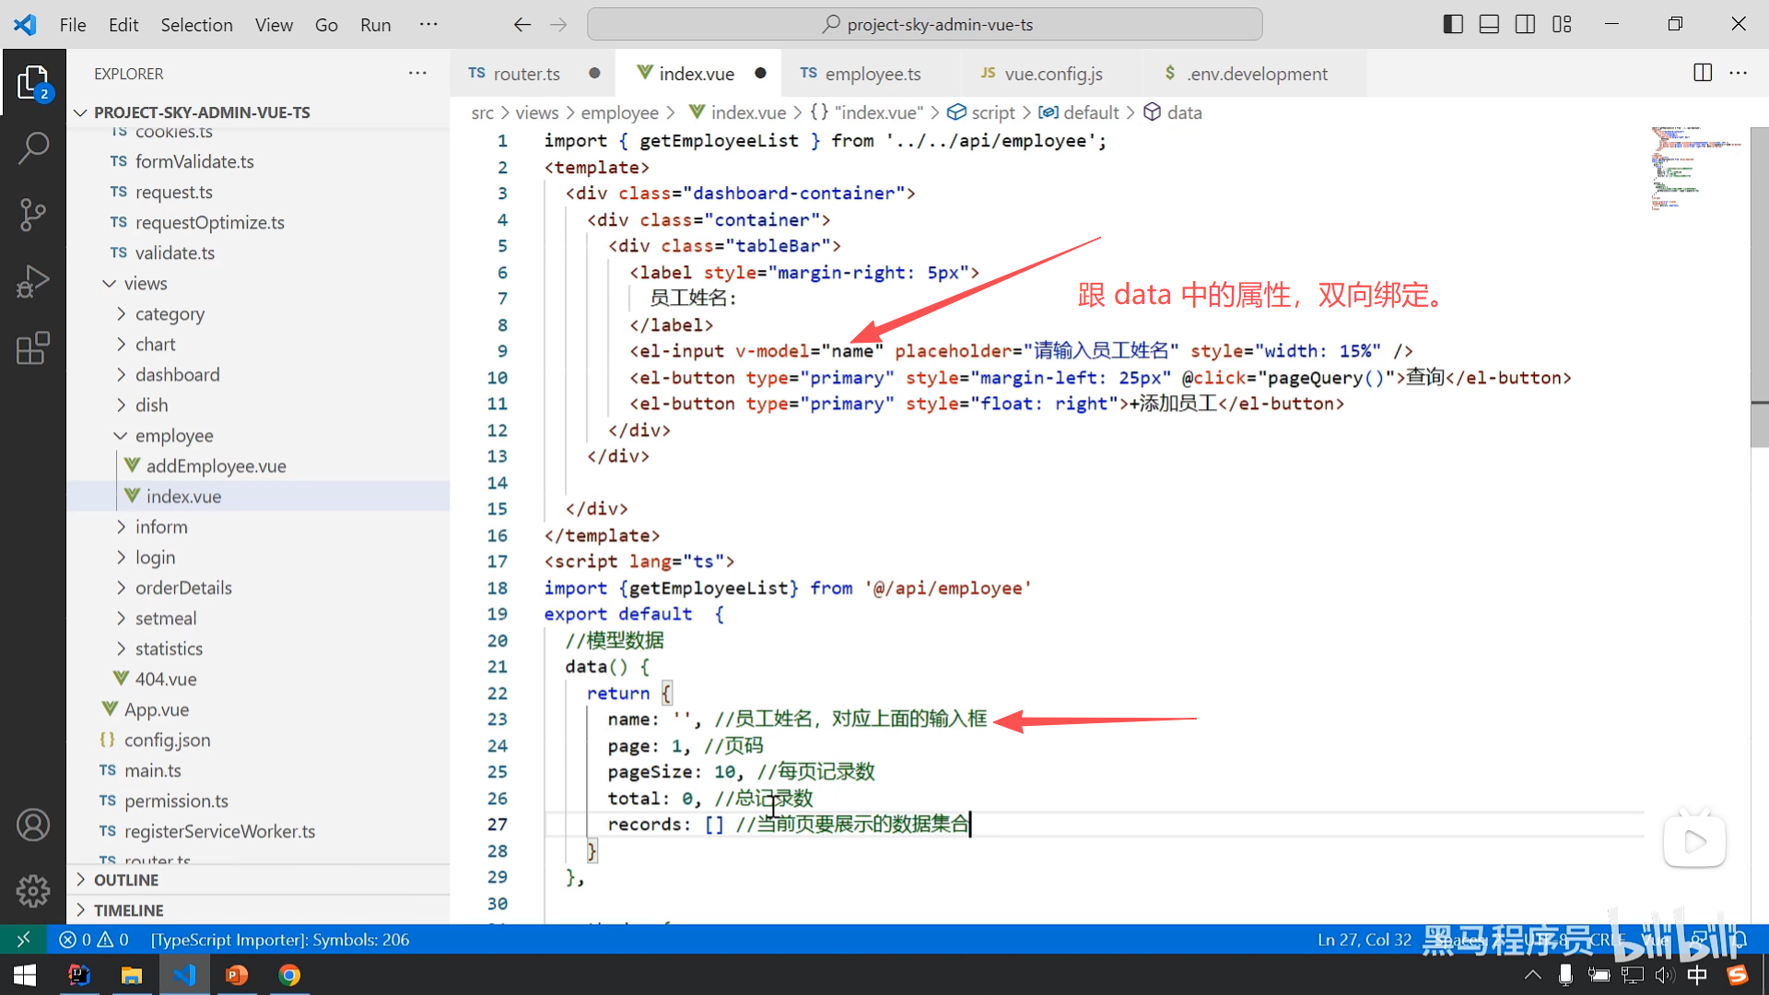1769x995 pixels.
Task: Switch to the employee.ts tab
Action: pyautogui.click(x=872, y=74)
